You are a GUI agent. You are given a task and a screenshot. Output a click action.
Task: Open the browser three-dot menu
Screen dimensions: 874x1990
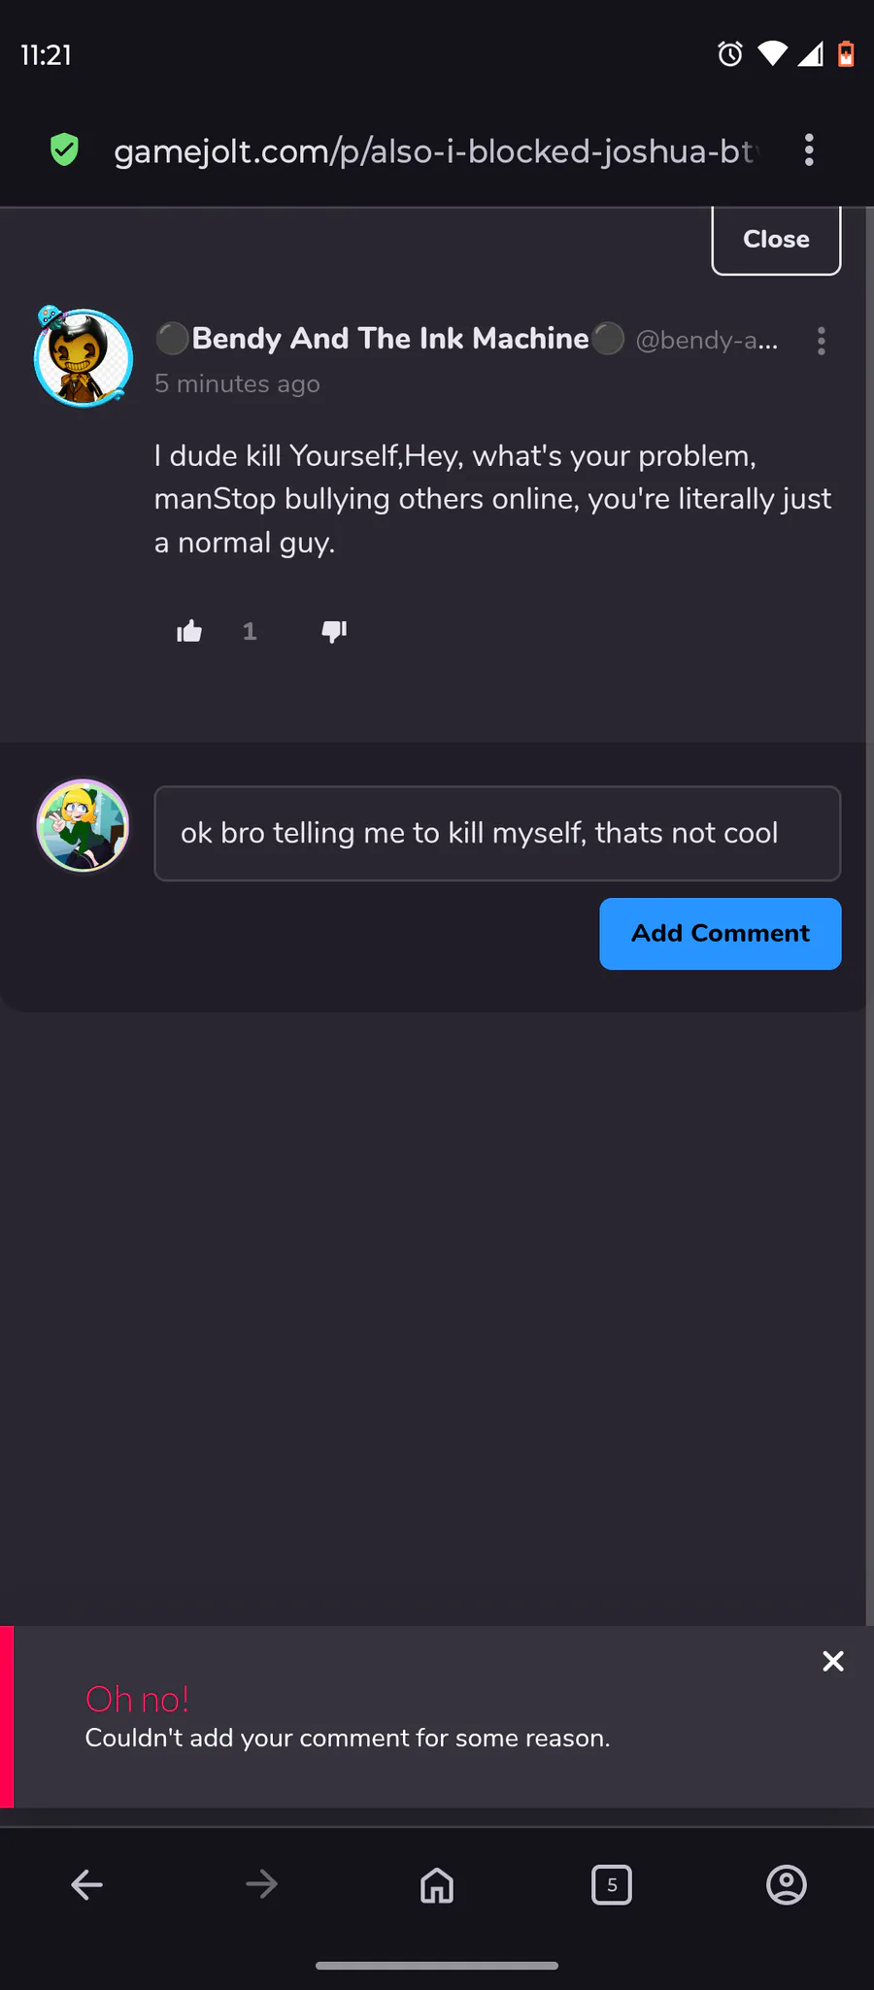[809, 150]
